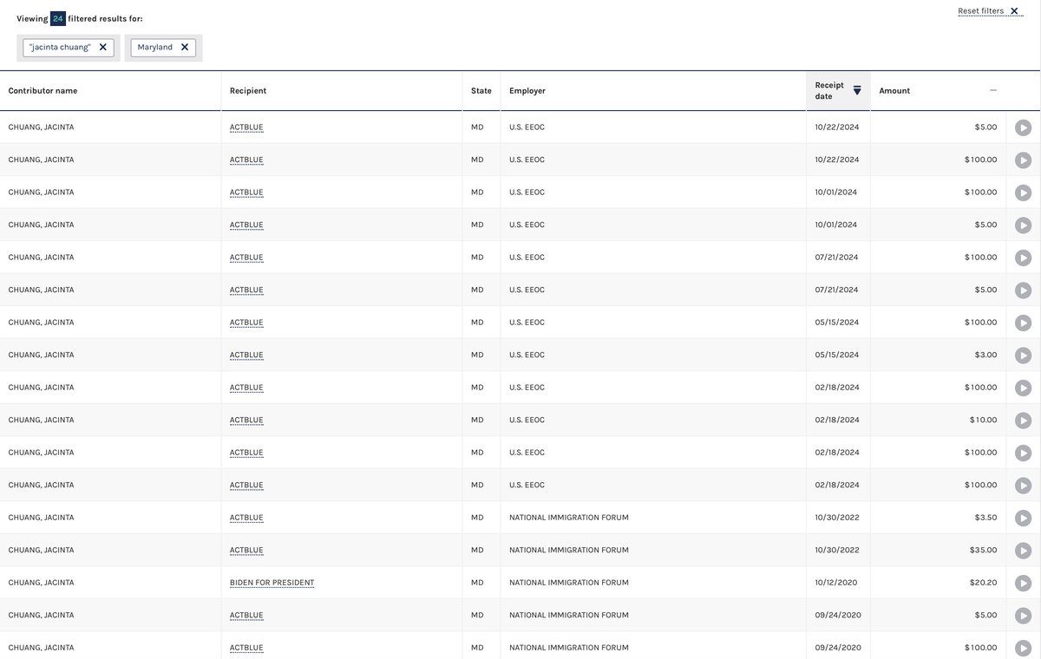Expand the 02/18/2024 $10.00 contribution row

coord(1023,421)
